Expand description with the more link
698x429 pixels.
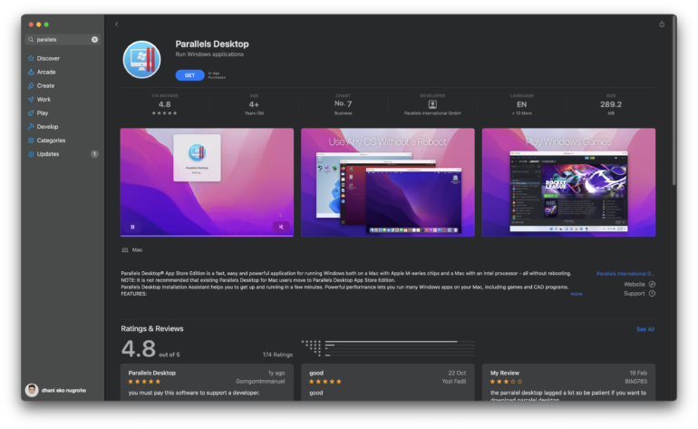pos(576,294)
